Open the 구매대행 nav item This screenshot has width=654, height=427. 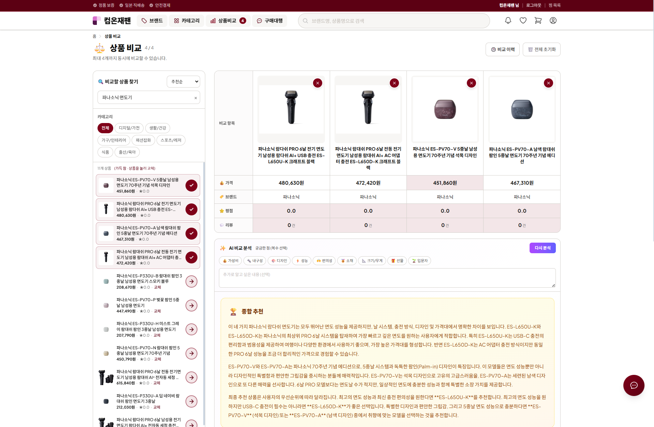pyautogui.click(x=269, y=21)
